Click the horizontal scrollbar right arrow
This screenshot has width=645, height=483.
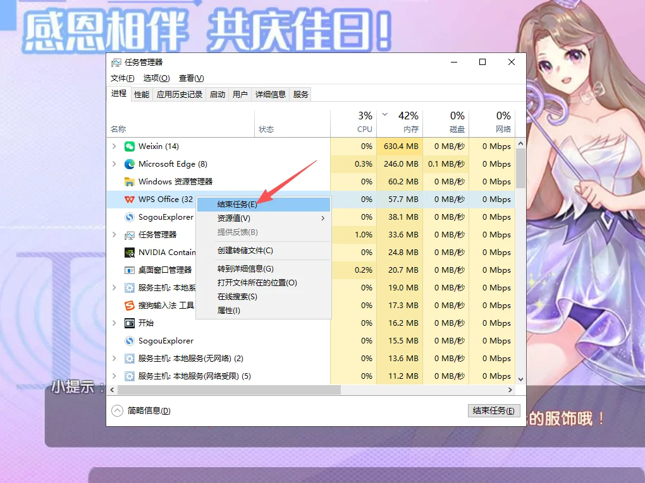point(510,390)
